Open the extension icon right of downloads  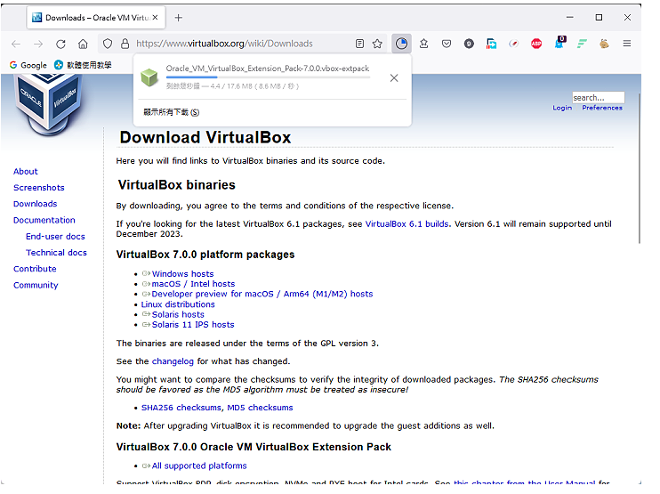click(424, 44)
